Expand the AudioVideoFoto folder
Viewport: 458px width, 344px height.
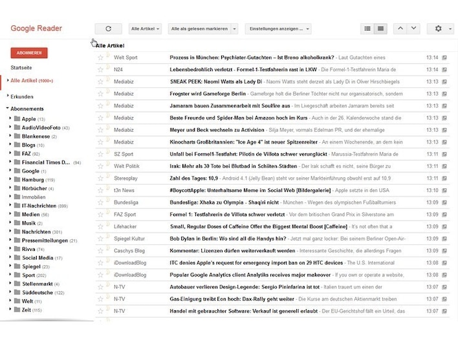click(x=10, y=127)
